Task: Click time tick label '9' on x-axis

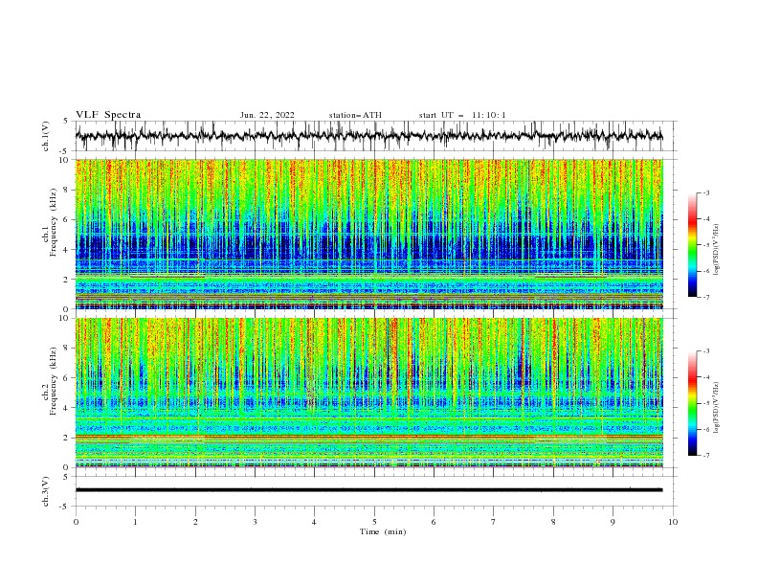Action: [613, 522]
